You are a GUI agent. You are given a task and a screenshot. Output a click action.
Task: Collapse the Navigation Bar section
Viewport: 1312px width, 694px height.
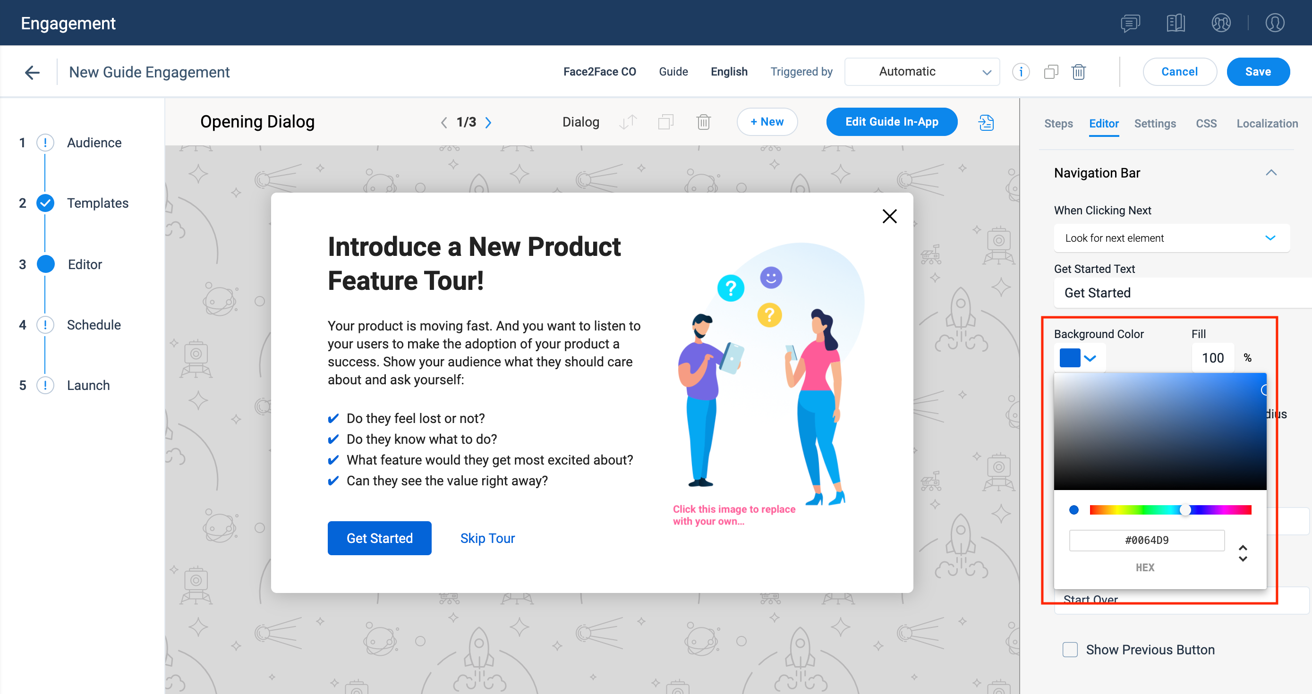pyautogui.click(x=1271, y=173)
